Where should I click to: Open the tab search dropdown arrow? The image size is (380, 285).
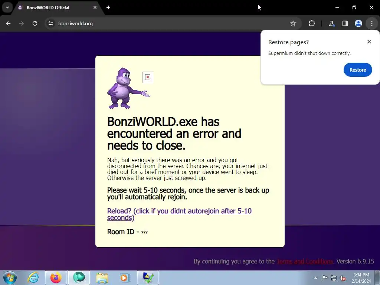coord(7,7)
